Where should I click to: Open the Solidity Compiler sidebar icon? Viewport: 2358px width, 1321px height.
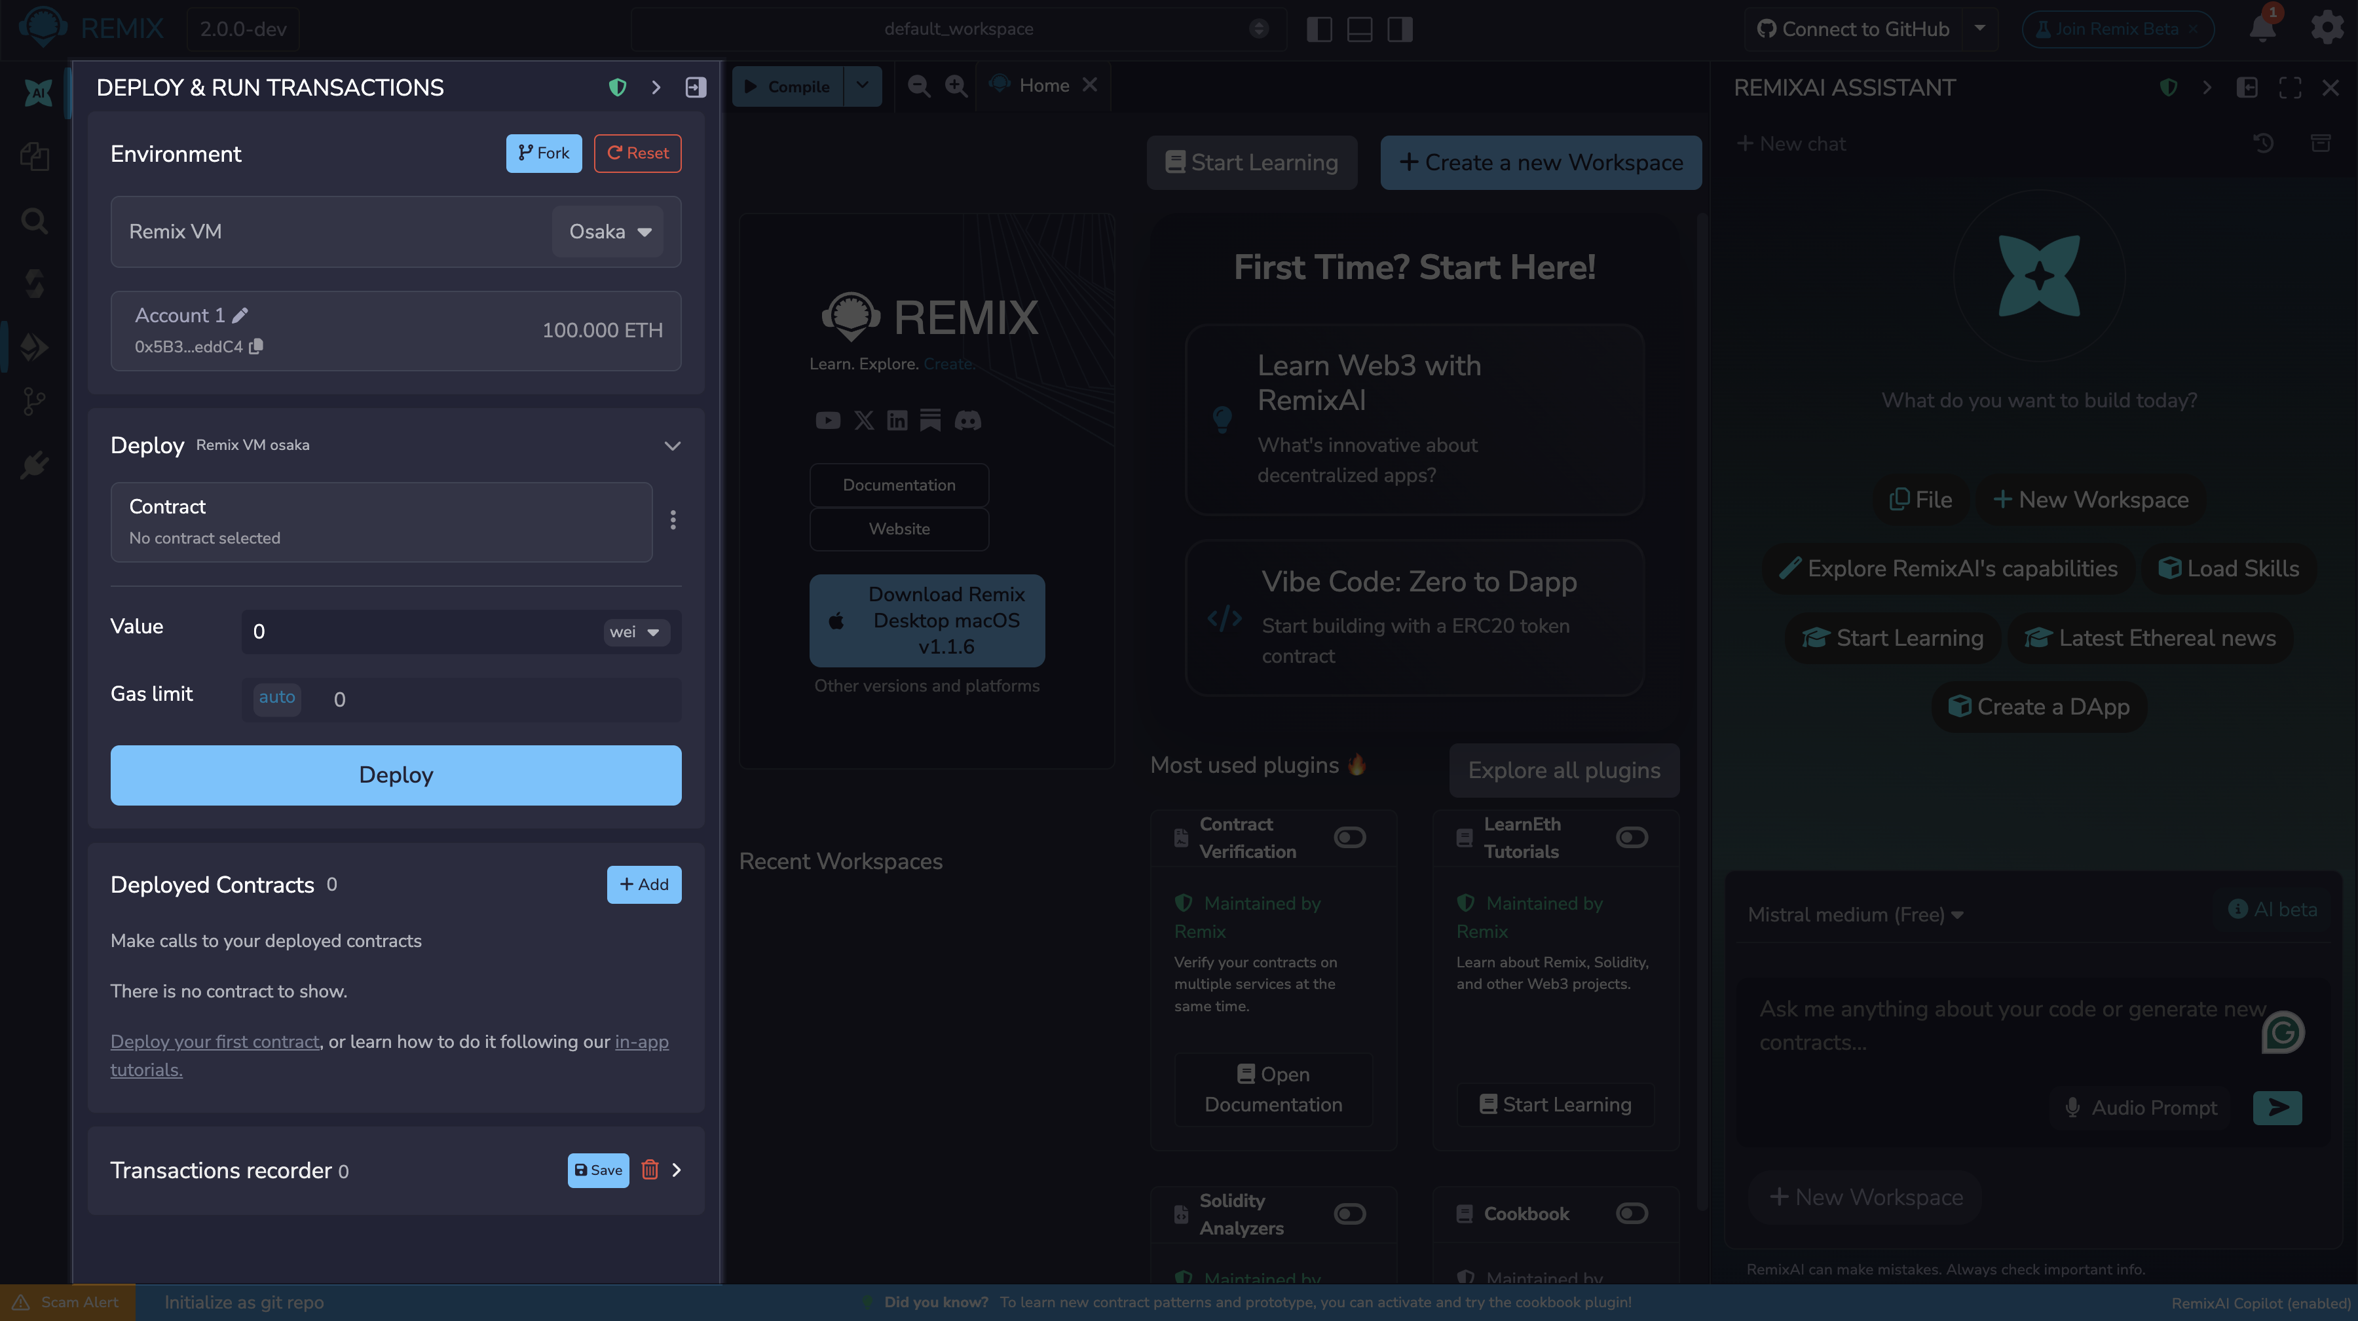pyautogui.click(x=35, y=284)
